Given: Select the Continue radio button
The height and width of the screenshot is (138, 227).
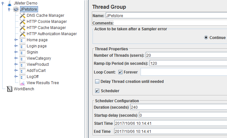Looking at the screenshot, I should pyautogui.click(x=206, y=37).
